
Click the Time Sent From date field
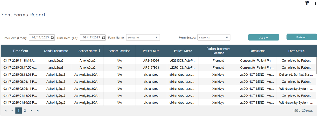pos(40,38)
